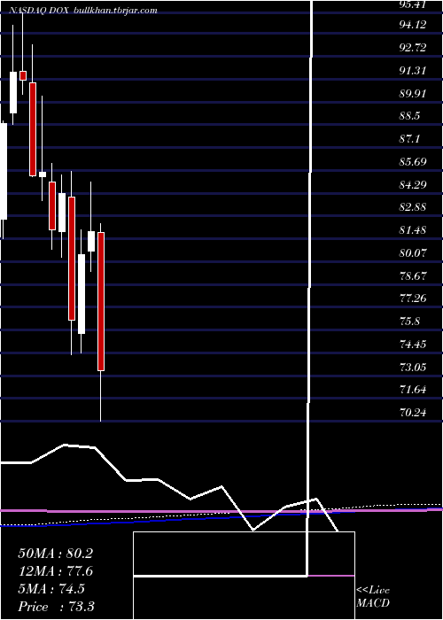
Task: Click the 75.8 price axis label
Action: 409,322
